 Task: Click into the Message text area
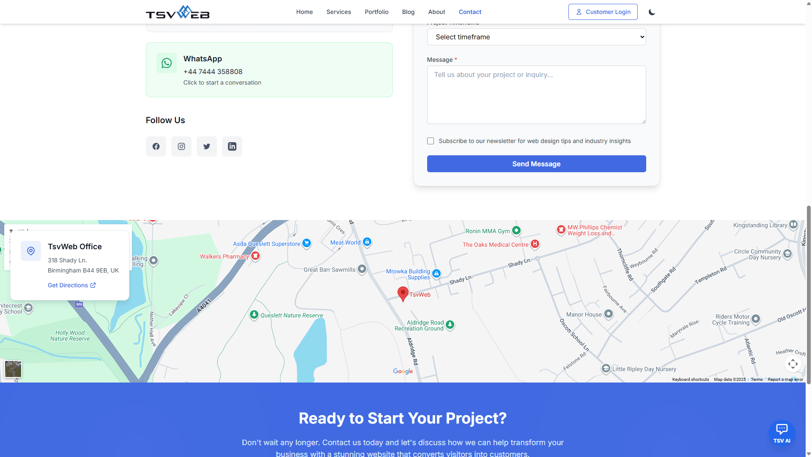pos(536,95)
